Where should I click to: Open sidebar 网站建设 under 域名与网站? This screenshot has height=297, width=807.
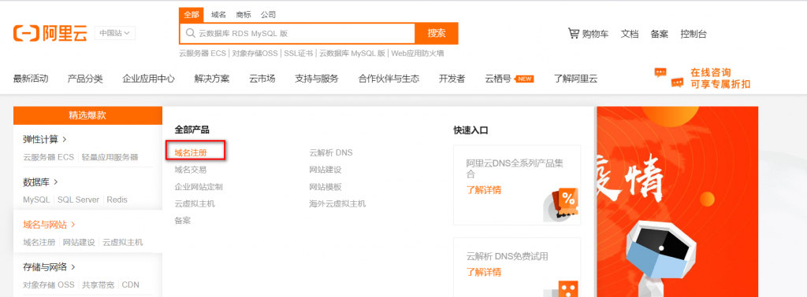point(79,242)
